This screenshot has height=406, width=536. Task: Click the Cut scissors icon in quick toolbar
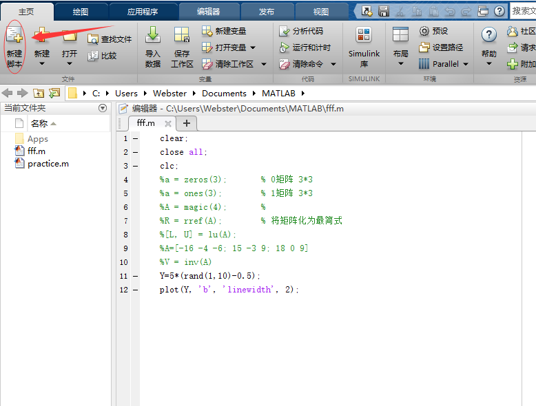[400, 12]
